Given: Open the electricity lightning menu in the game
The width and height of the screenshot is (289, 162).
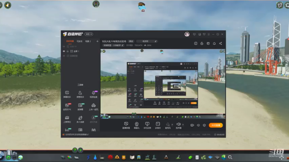Looking at the screenshot, I should pyautogui.click(x=89, y=157).
